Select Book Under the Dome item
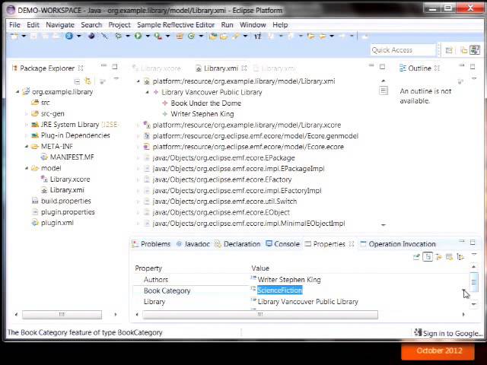 click(205, 103)
